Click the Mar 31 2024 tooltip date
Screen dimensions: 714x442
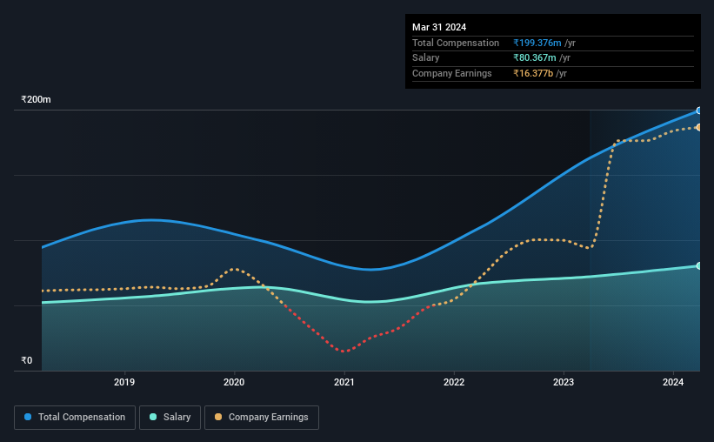439,27
